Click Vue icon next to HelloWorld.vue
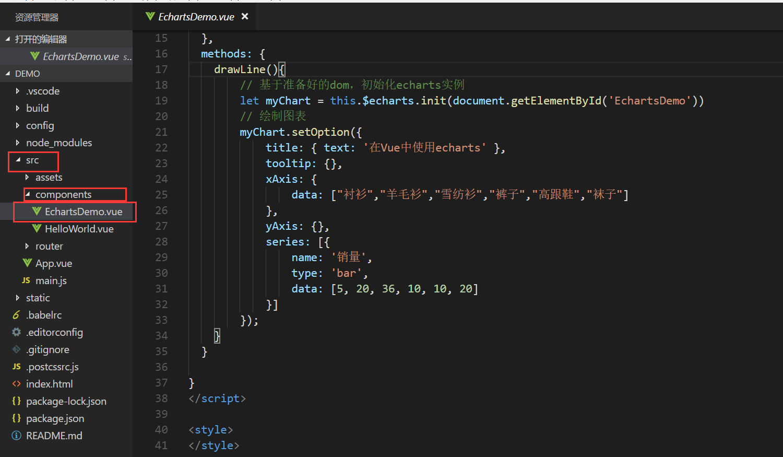 pyautogui.click(x=37, y=229)
